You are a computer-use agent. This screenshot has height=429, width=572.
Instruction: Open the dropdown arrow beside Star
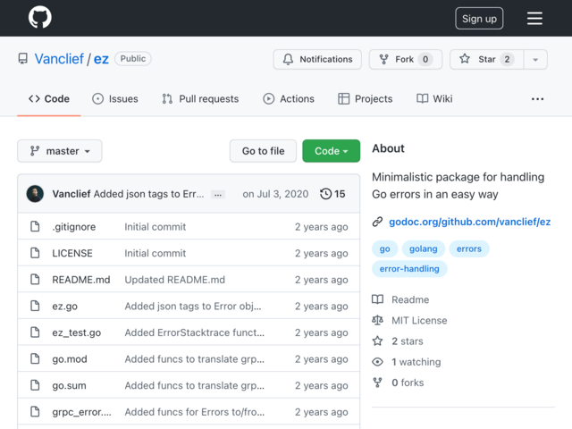[x=535, y=59]
